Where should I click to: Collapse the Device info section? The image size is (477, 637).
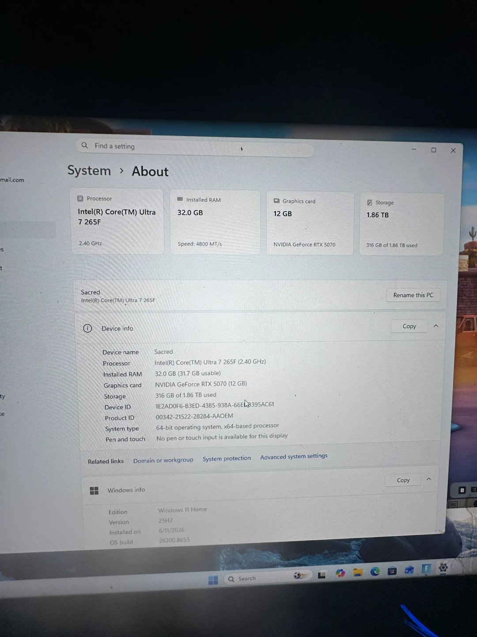(x=435, y=326)
